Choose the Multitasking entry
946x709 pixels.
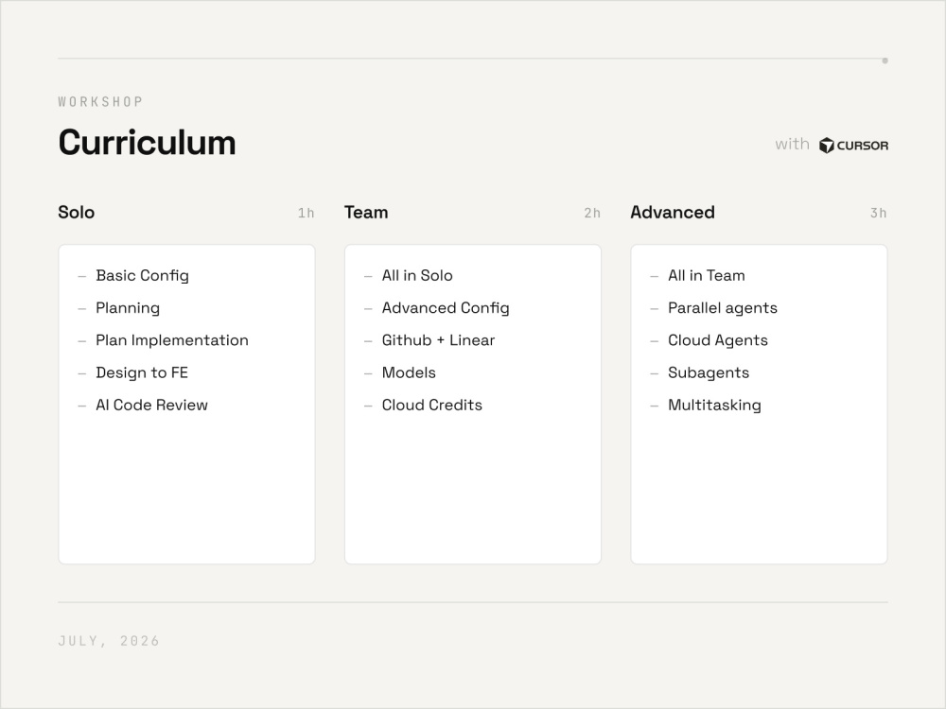(x=714, y=406)
